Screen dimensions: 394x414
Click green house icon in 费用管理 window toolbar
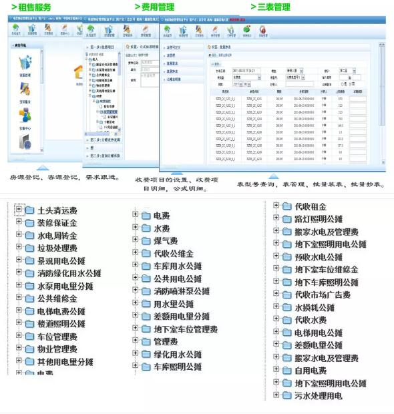point(91,29)
